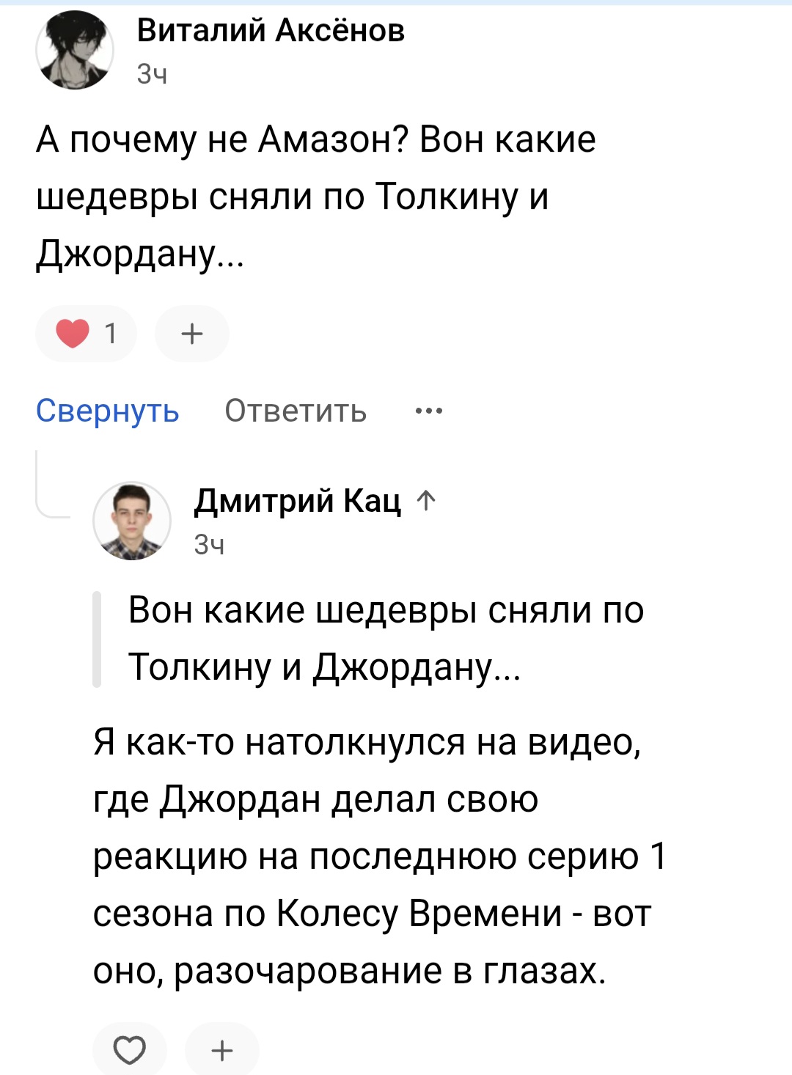Click the like count '1' next to the heart
This screenshot has height=1075, width=792.
(x=111, y=334)
